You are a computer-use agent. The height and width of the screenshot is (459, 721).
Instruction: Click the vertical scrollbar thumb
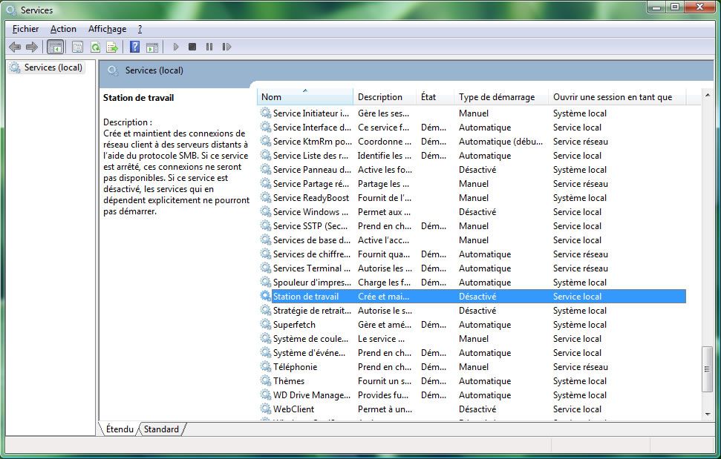[x=707, y=369]
